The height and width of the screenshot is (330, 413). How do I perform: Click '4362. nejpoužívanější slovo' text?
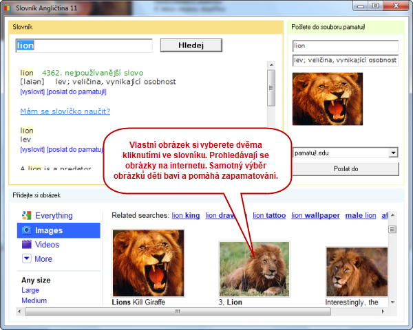[93, 73]
